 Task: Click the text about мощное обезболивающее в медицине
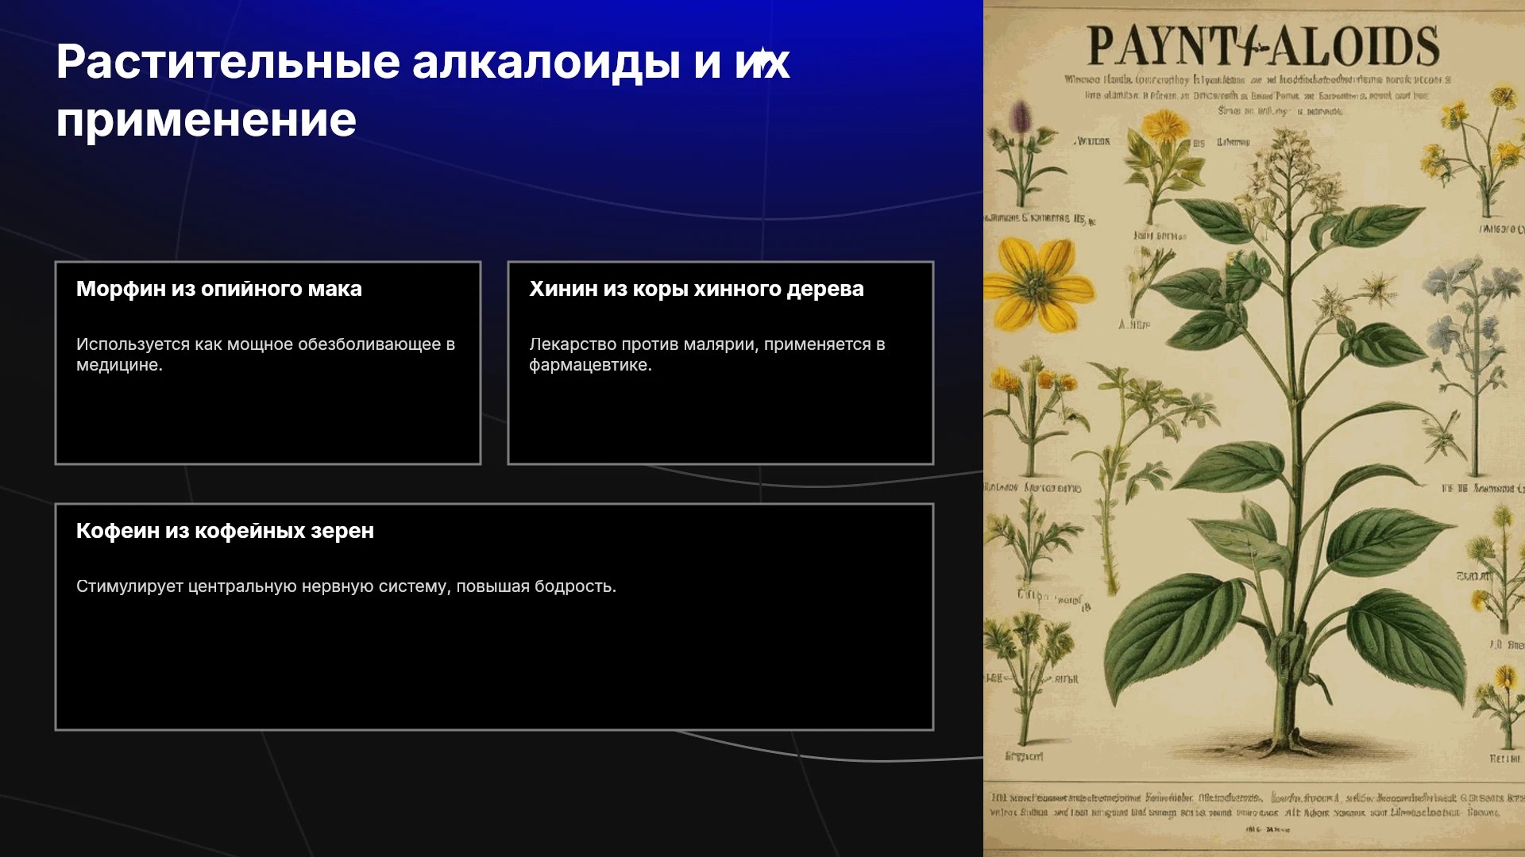265,354
